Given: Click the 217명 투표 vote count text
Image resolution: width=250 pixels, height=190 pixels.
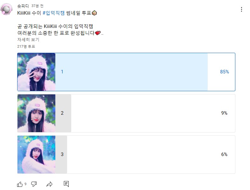Looking at the screenshot, I should [x=26, y=46].
